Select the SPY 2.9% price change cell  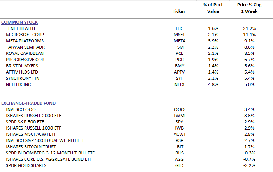tap(248, 122)
